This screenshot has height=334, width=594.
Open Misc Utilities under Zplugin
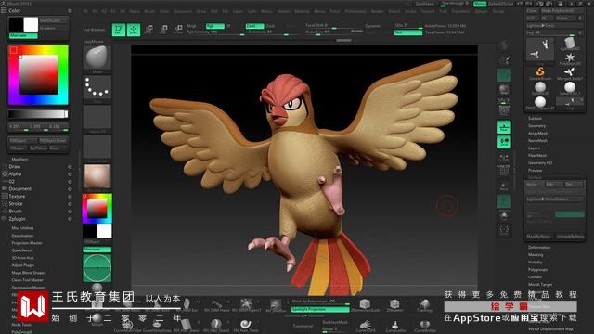[x=22, y=228]
